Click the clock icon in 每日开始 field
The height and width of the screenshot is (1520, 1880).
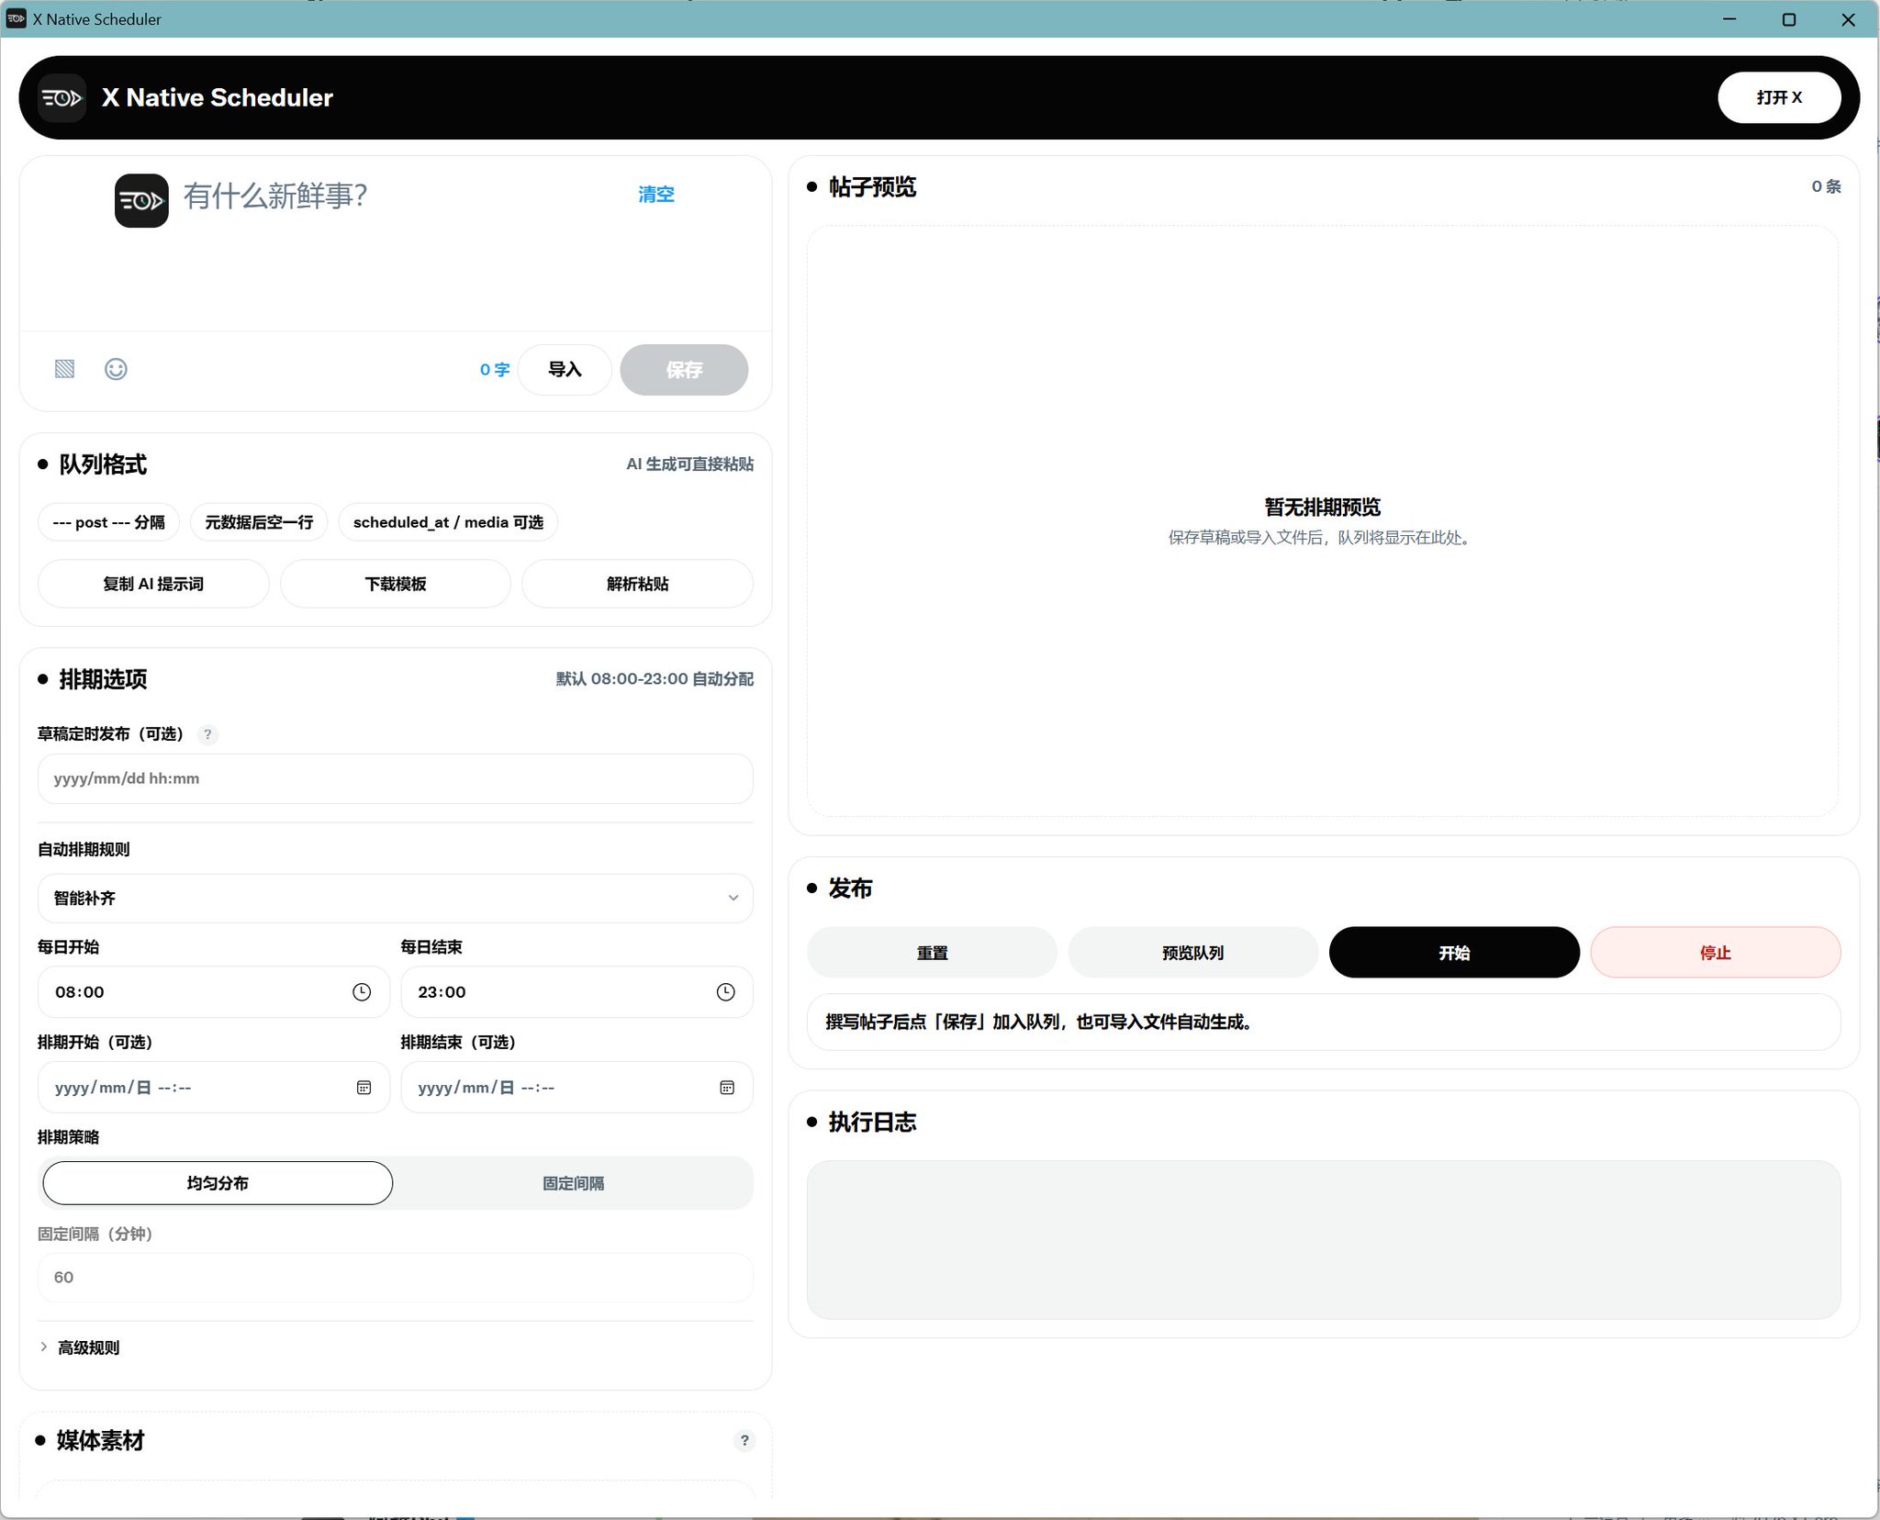pyautogui.click(x=362, y=992)
